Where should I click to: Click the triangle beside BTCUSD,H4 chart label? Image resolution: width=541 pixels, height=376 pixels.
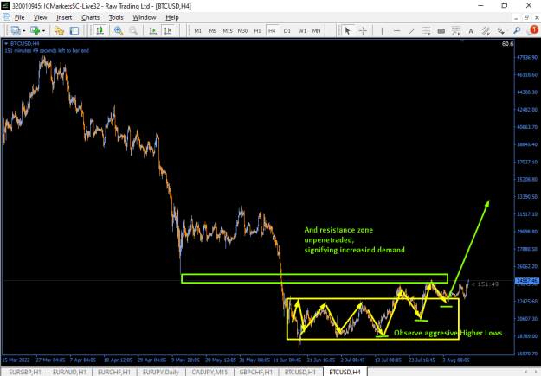6,44
